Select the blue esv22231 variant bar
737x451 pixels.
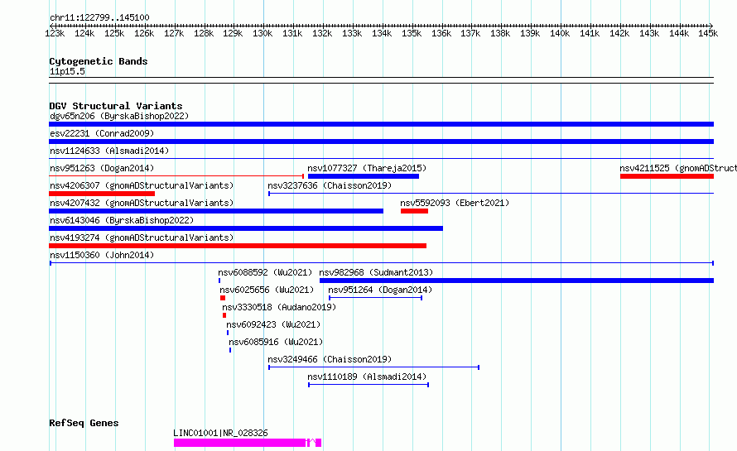click(x=381, y=142)
